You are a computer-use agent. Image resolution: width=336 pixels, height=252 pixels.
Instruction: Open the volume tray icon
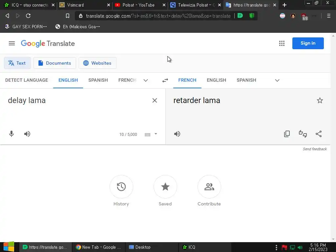tap(300, 247)
